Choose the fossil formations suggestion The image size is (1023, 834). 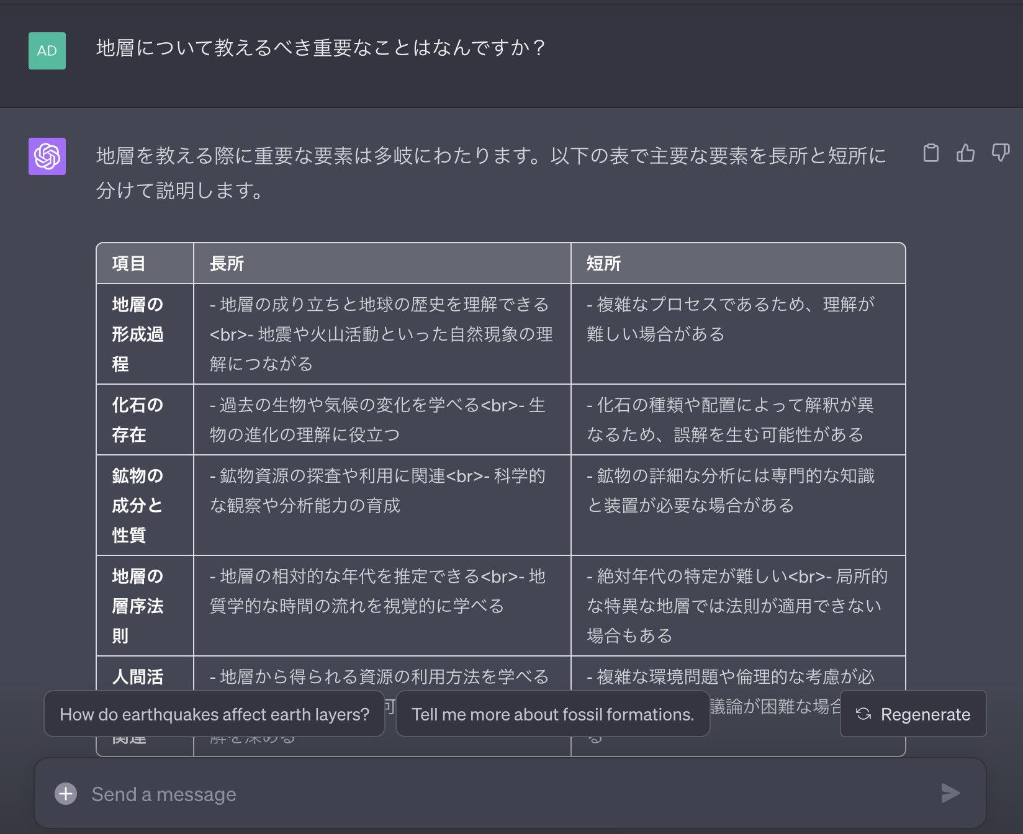552,714
